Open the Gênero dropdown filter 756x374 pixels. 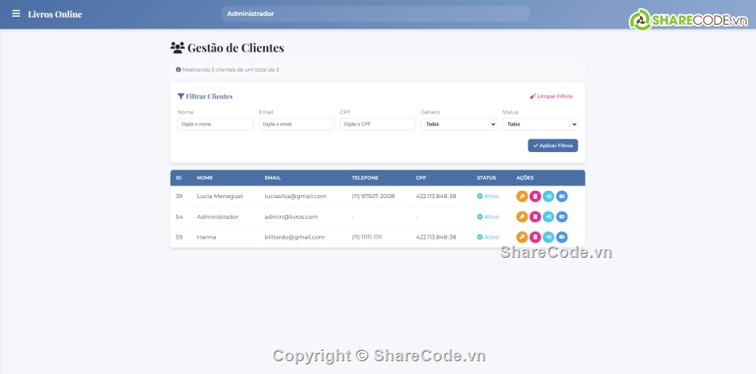click(458, 124)
